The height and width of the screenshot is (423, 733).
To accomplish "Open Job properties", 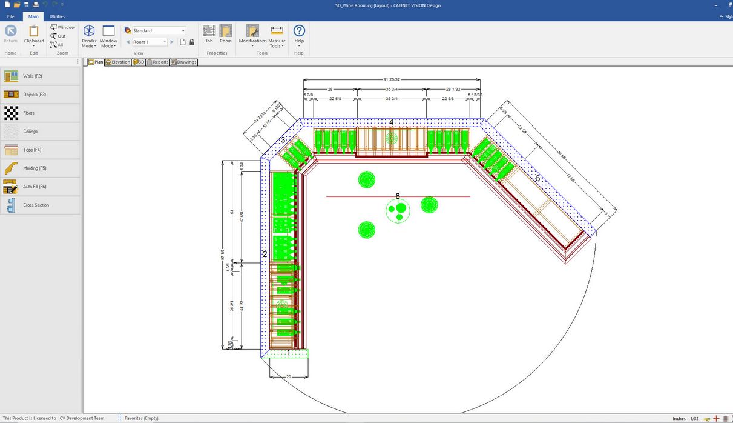I will (x=209, y=34).
